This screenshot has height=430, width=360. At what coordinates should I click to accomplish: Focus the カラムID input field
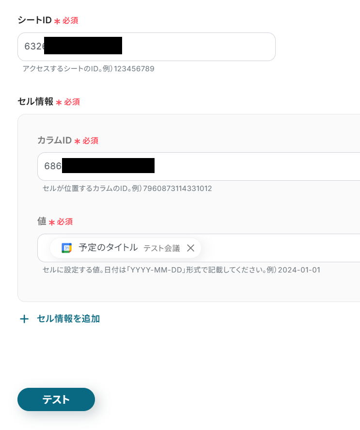click(199, 166)
